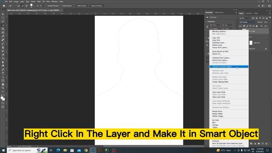The image size is (272, 153).
Task: Select the Lasso tool
Action: click(x=3, y=22)
